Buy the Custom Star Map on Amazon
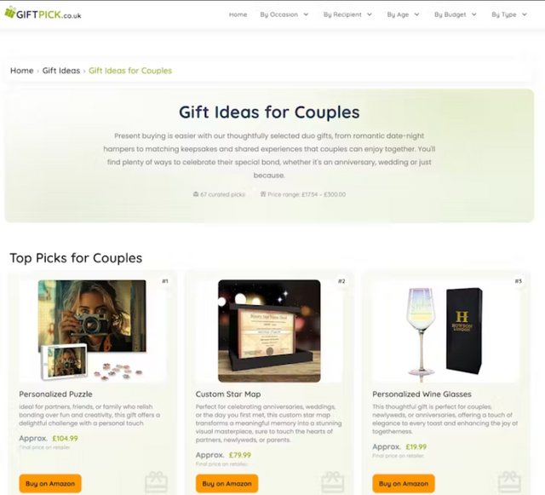545x495 pixels. (x=227, y=484)
